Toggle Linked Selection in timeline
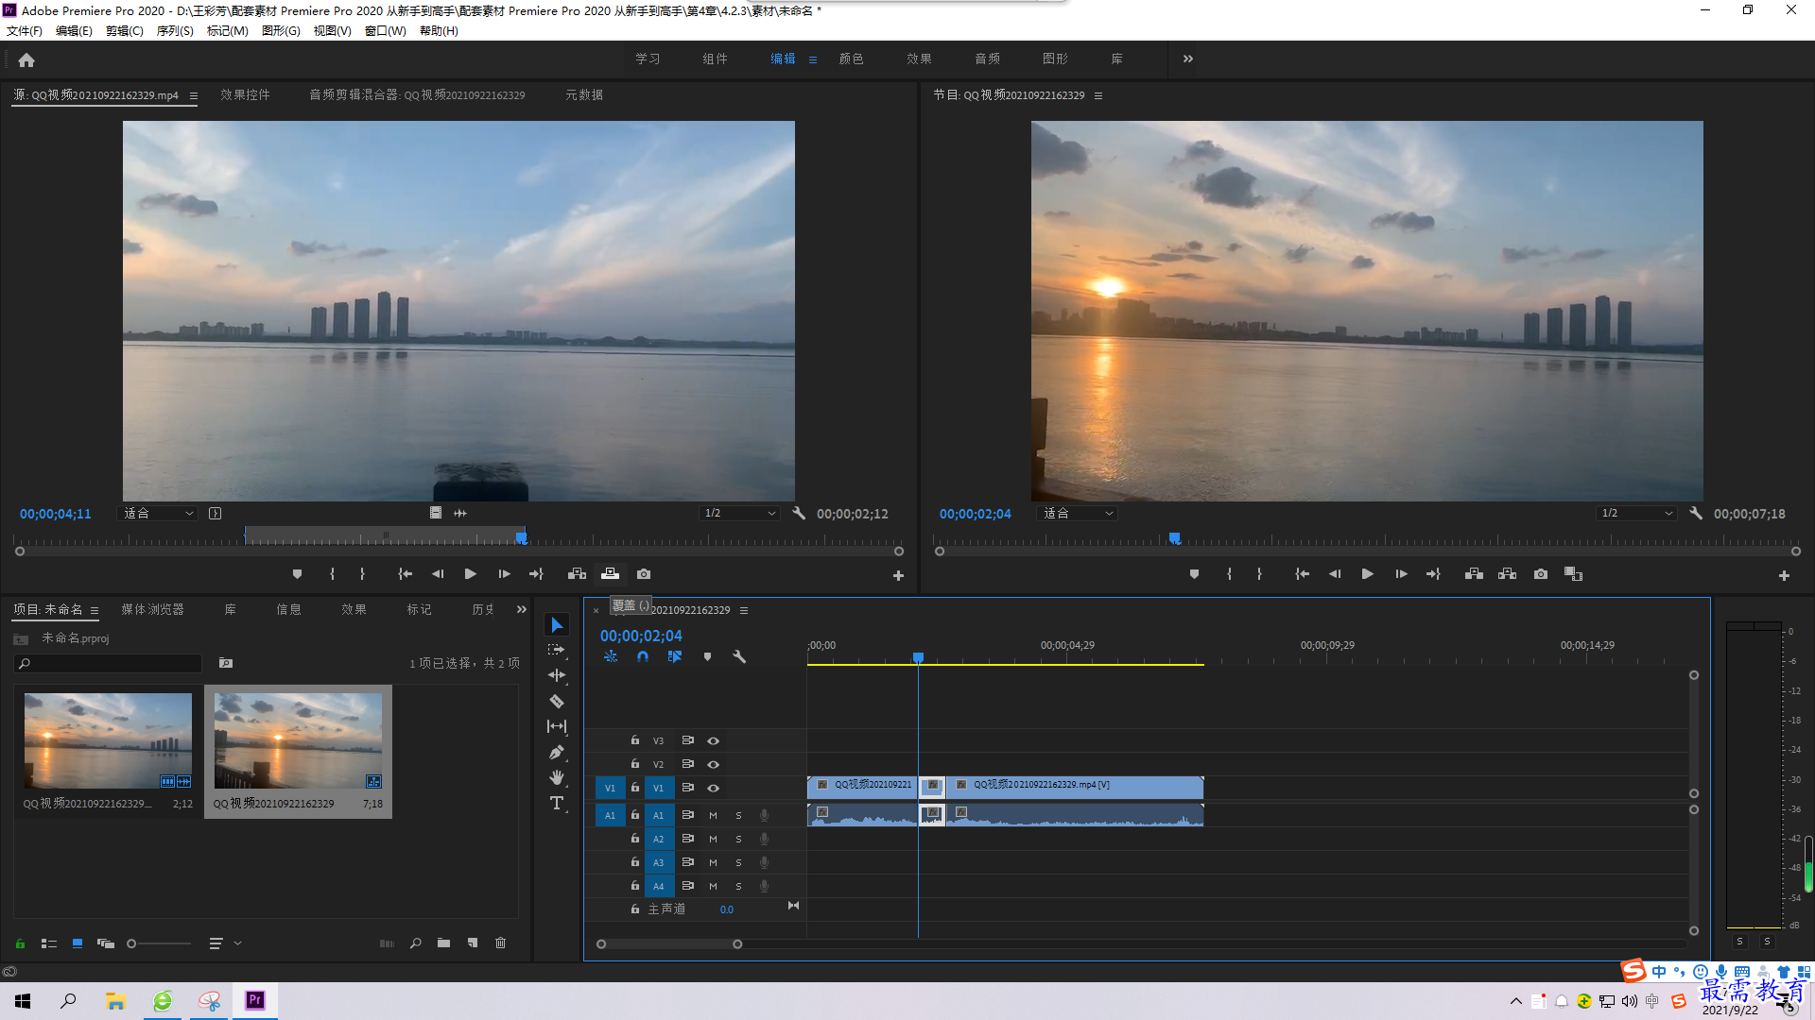The image size is (1815, 1020). 675,656
